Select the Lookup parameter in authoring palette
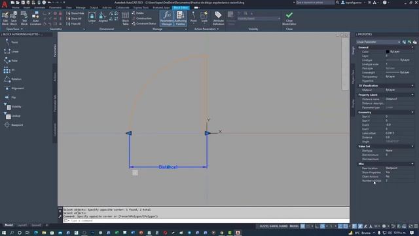Viewport: 419px width, 236px height. tap(12, 115)
